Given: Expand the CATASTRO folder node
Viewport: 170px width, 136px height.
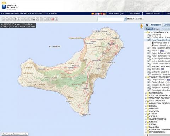Looking at the screenshot, I should tap(146, 127).
